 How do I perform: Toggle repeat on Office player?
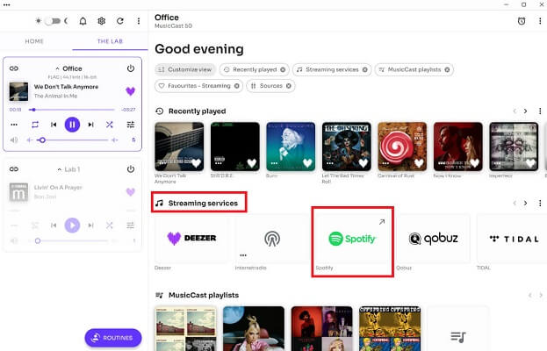(x=35, y=125)
